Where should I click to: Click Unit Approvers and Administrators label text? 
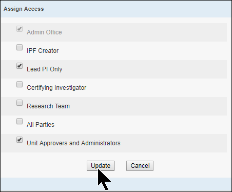pyautogui.click(x=73, y=143)
